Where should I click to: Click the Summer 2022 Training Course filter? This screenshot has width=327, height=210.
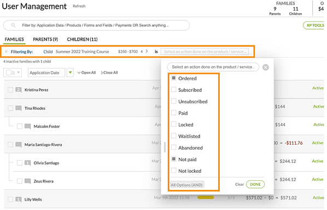[x=83, y=52]
